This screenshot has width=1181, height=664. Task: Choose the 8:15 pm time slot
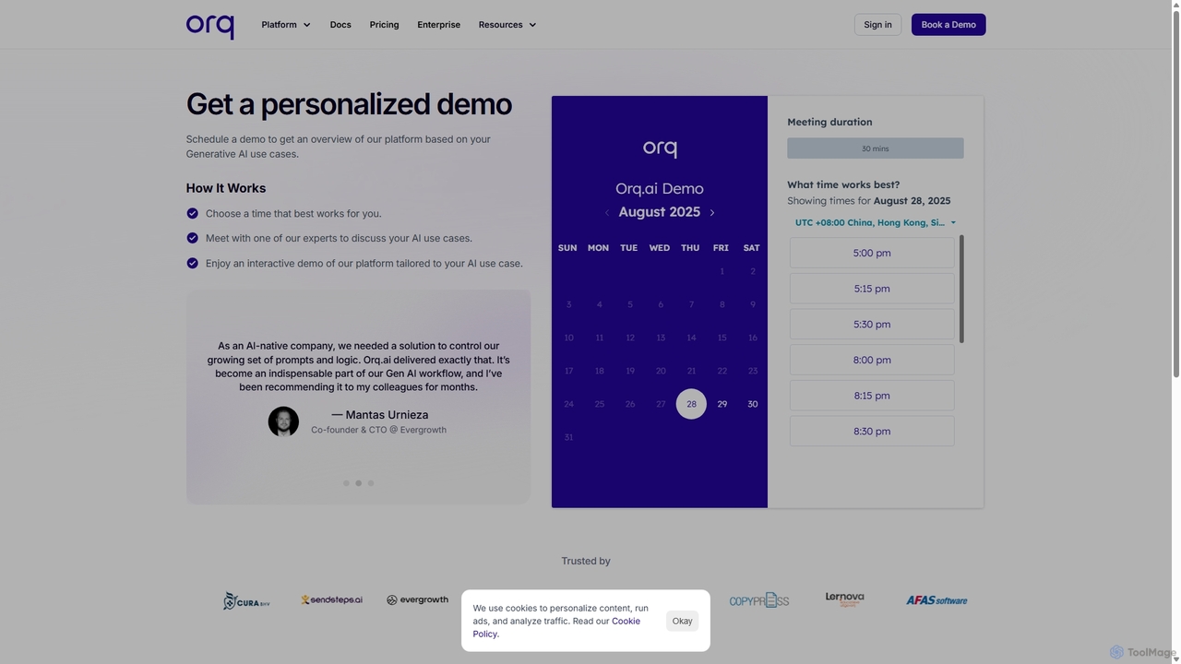[x=872, y=396]
